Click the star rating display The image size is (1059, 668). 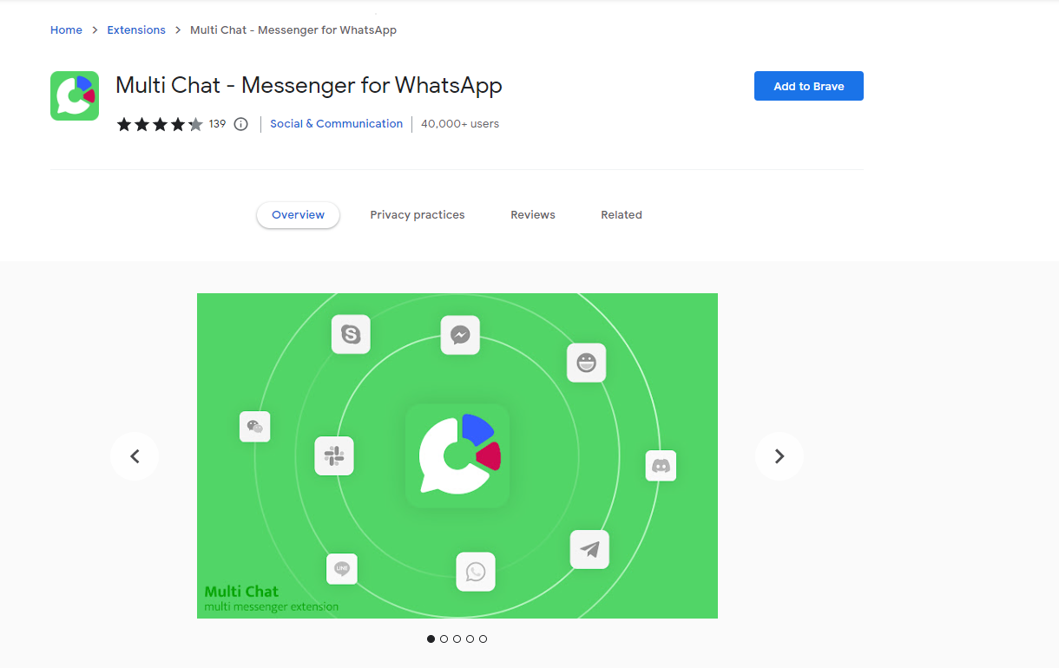[x=160, y=124]
